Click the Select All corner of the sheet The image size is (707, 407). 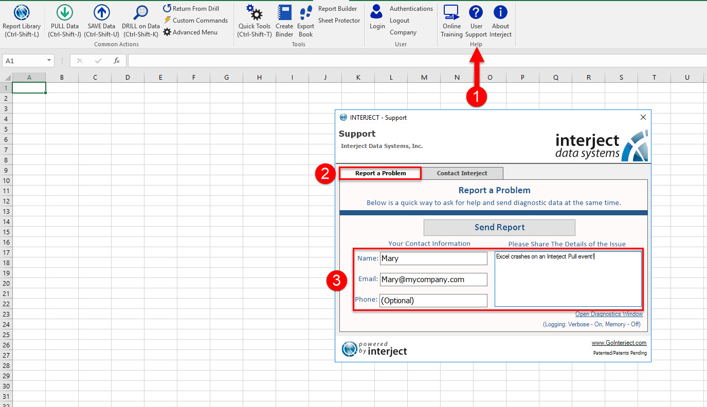click(x=6, y=78)
